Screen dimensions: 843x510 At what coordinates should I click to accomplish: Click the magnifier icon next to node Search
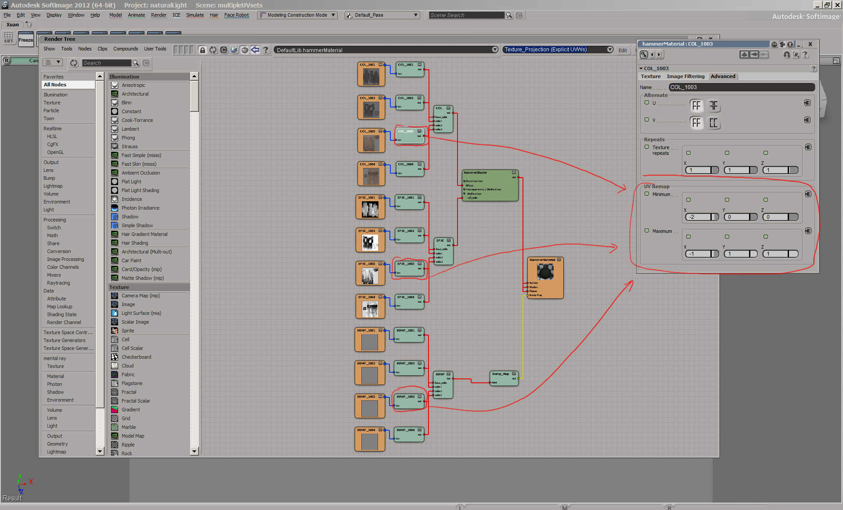(x=136, y=63)
